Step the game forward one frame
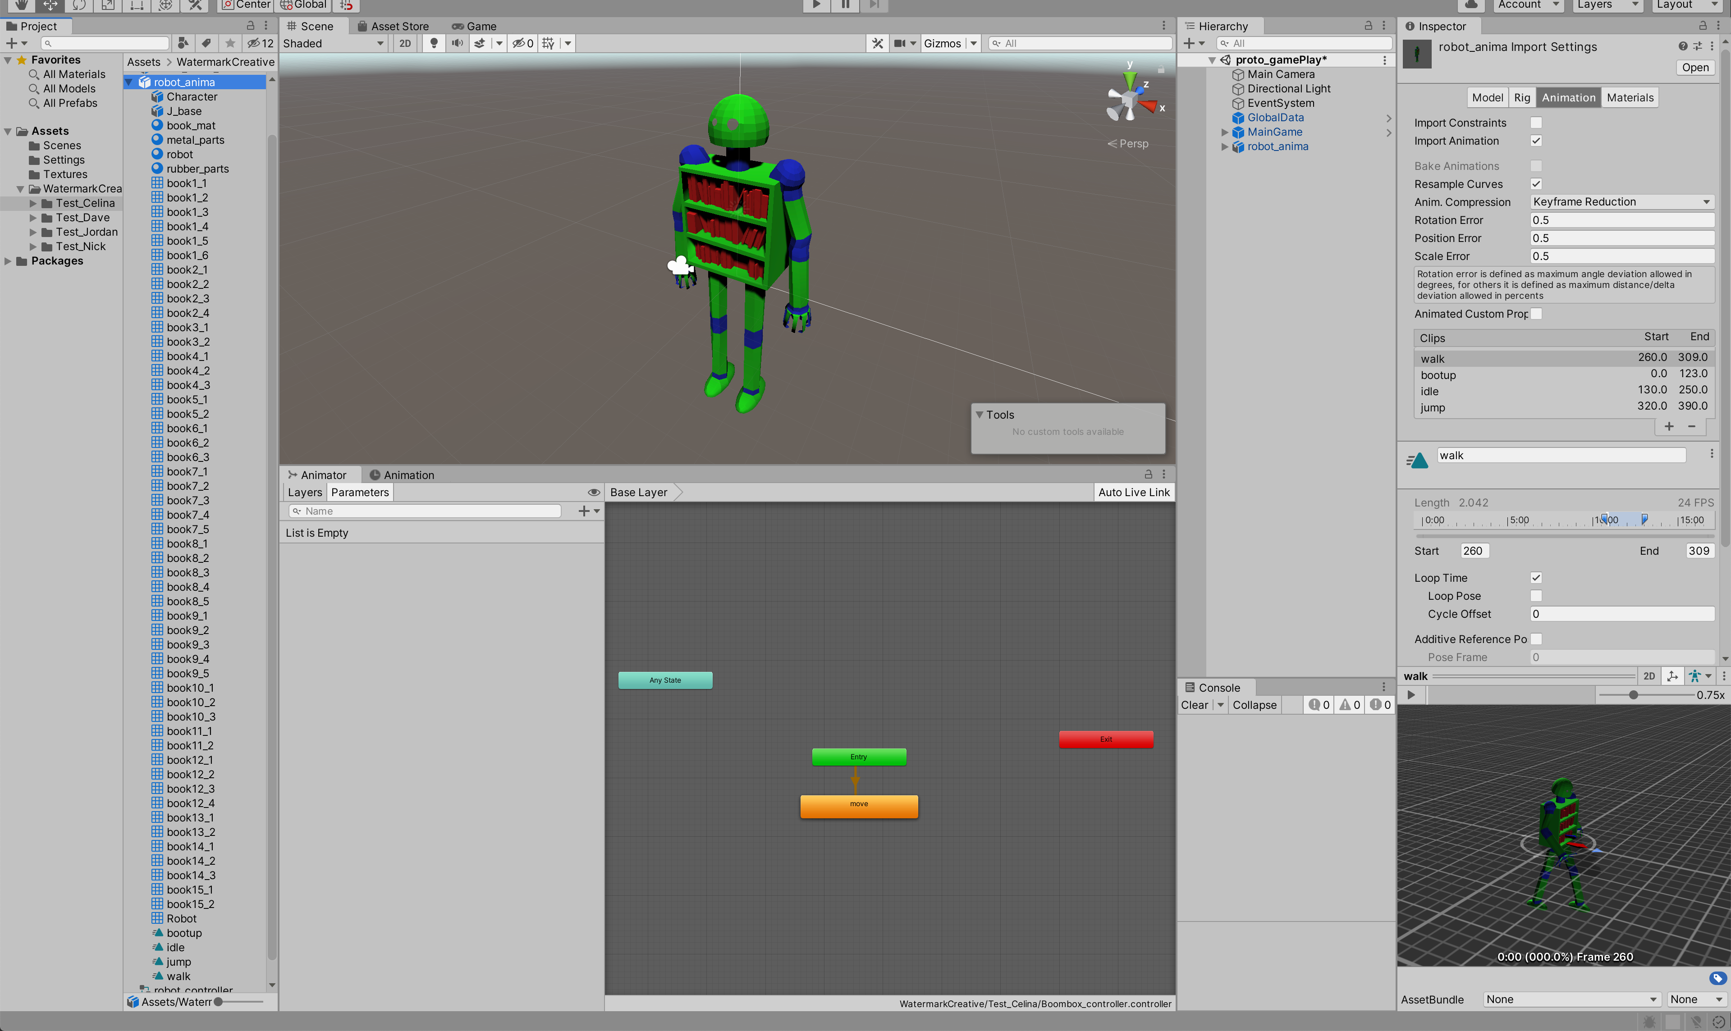This screenshot has height=1031, width=1731. click(x=874, y=5)
